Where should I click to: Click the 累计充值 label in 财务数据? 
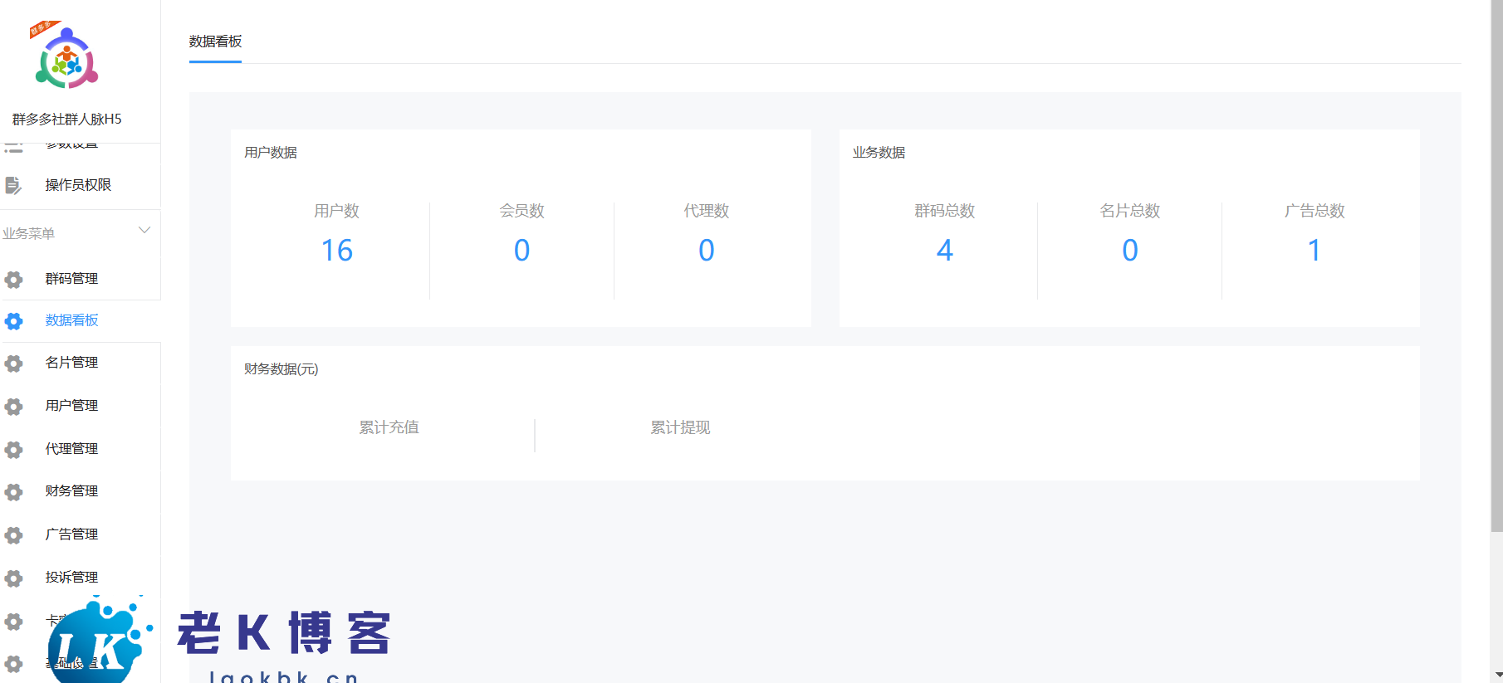(389, 427)
